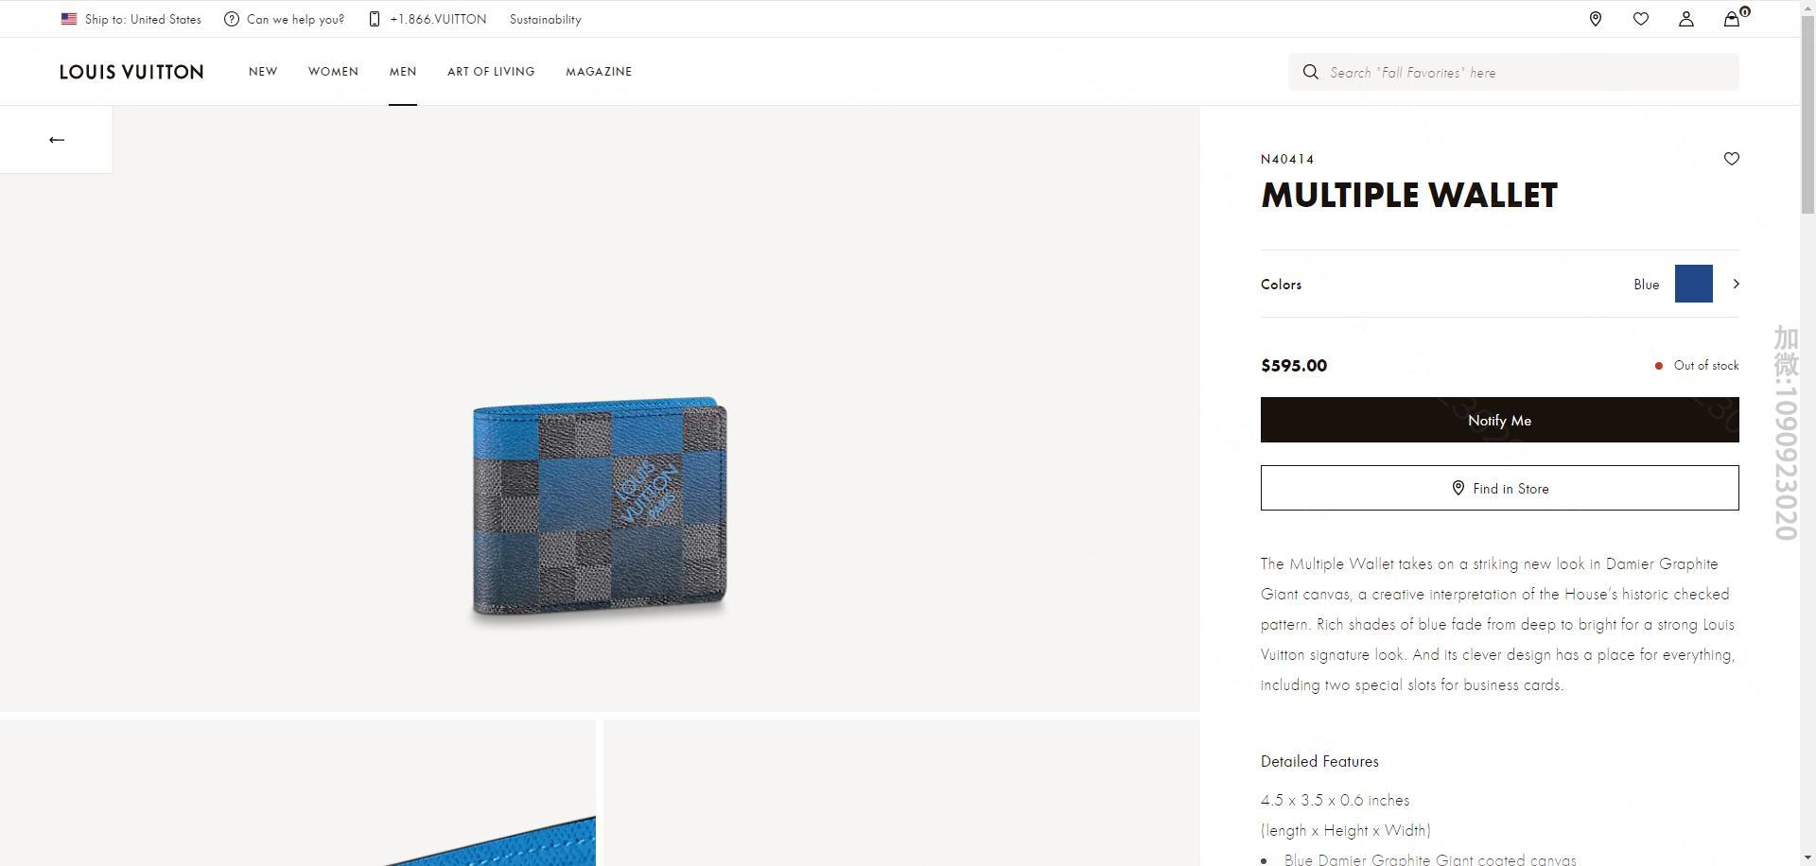The image size is (1816, 866).
Task: Open the Women menu
Action: (333, 72)
